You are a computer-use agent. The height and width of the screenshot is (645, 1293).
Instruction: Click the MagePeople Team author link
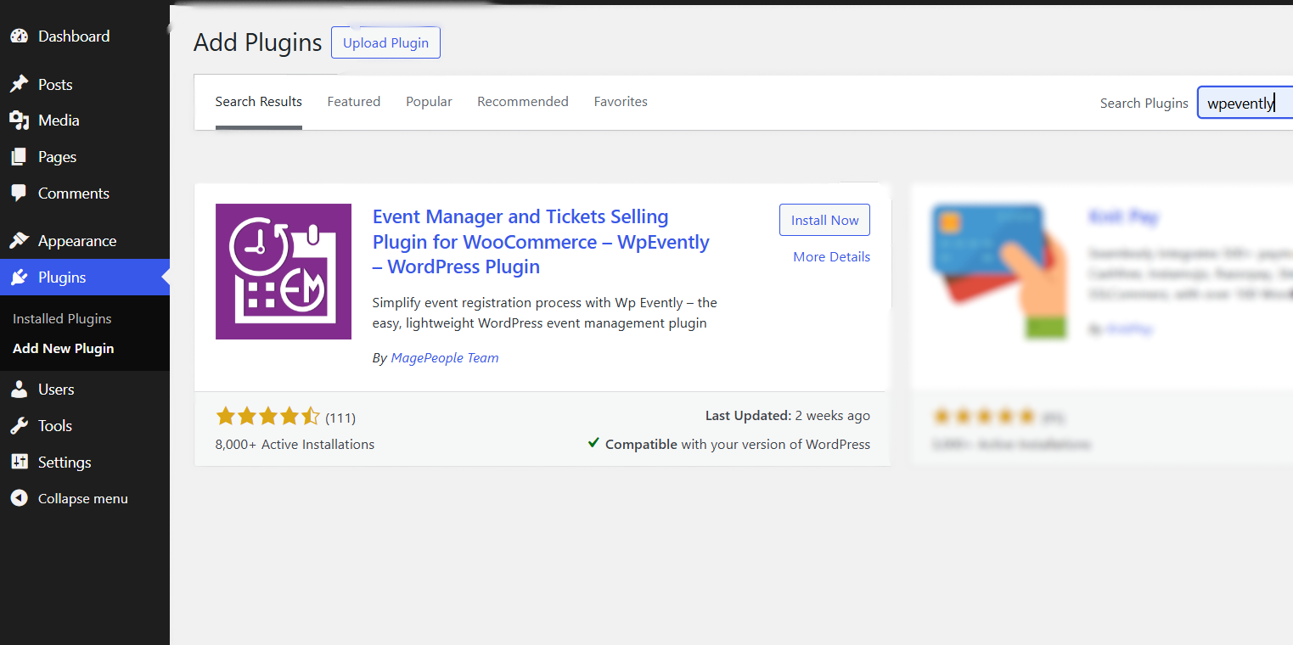[445, 358]
